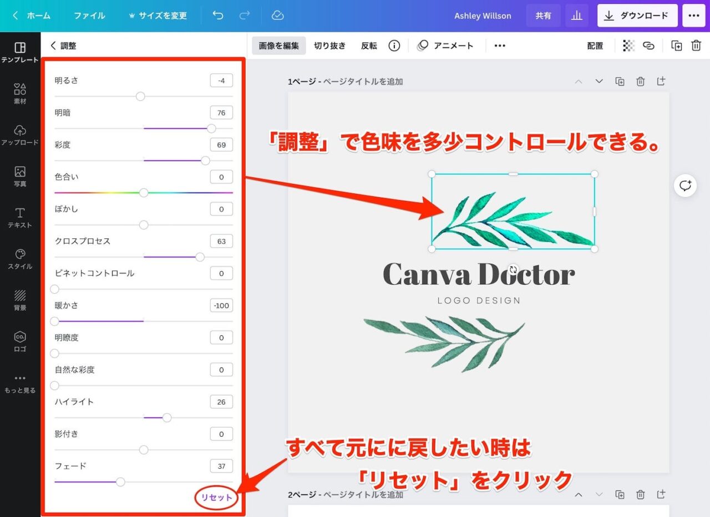Open the ファイル menu
This screenshot has height=517, width=710.
tap(89, 16)
